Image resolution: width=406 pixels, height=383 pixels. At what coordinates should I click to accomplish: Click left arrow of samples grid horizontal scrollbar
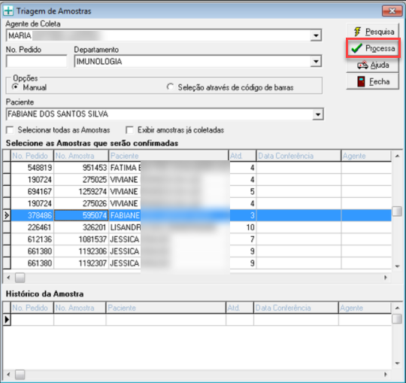pyautogui.click(x=8, y=278)
